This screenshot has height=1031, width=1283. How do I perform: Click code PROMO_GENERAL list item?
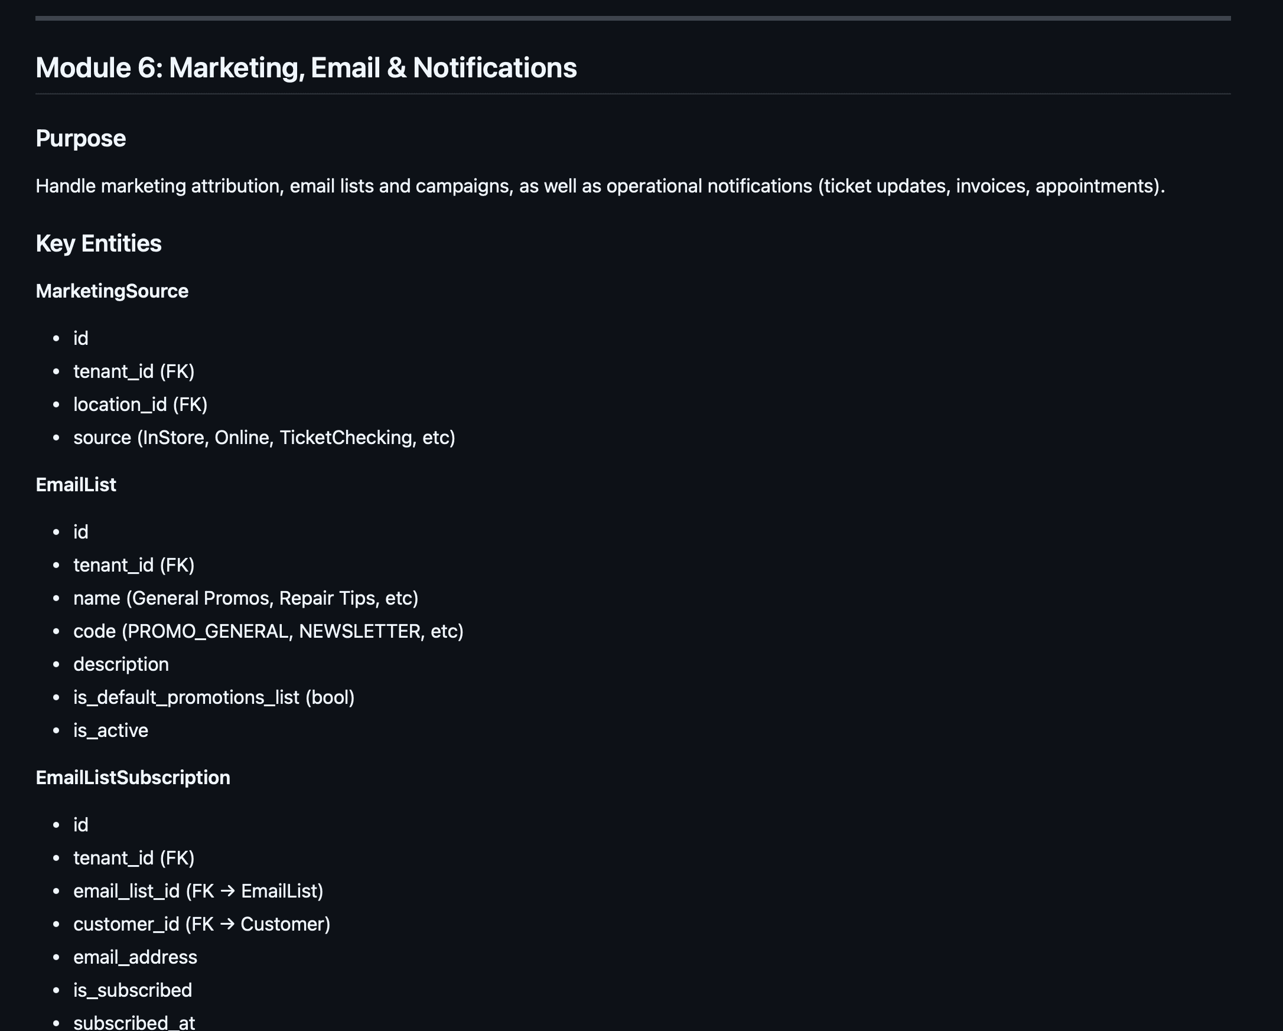pos(268,631)
